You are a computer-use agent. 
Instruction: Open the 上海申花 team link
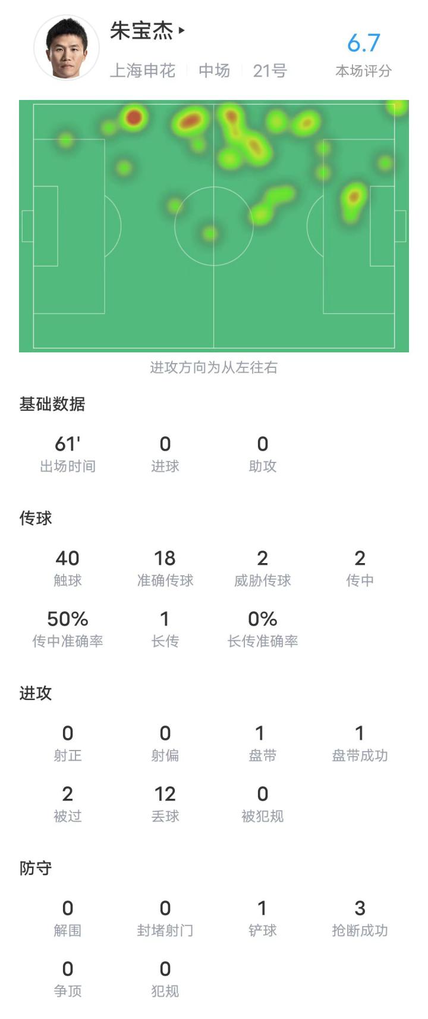pyautogui.click(x=143, y=71)
